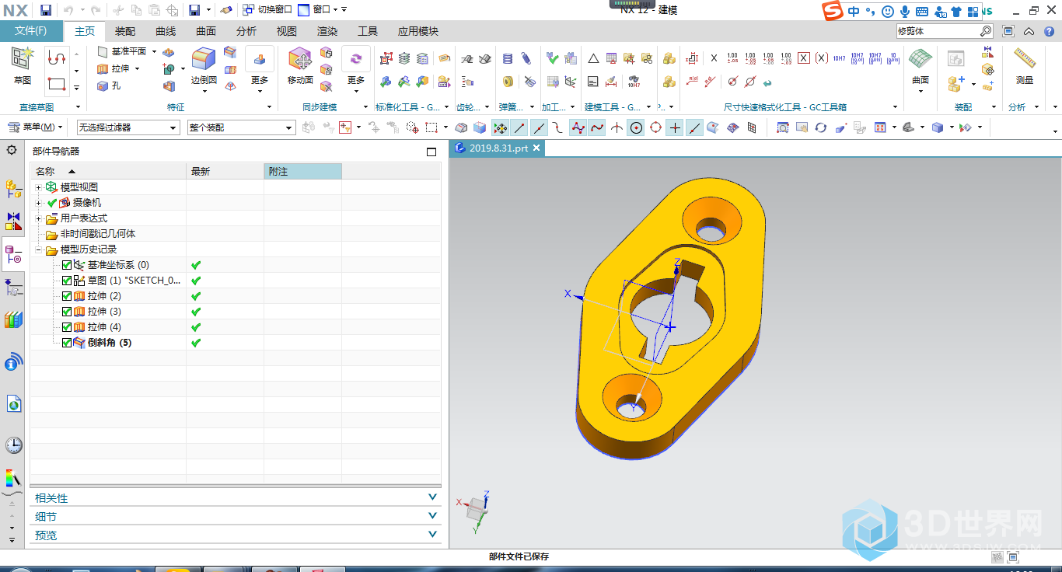
Task: Click the 移动面 (Move Face) tool
Action: pos(300,65)
